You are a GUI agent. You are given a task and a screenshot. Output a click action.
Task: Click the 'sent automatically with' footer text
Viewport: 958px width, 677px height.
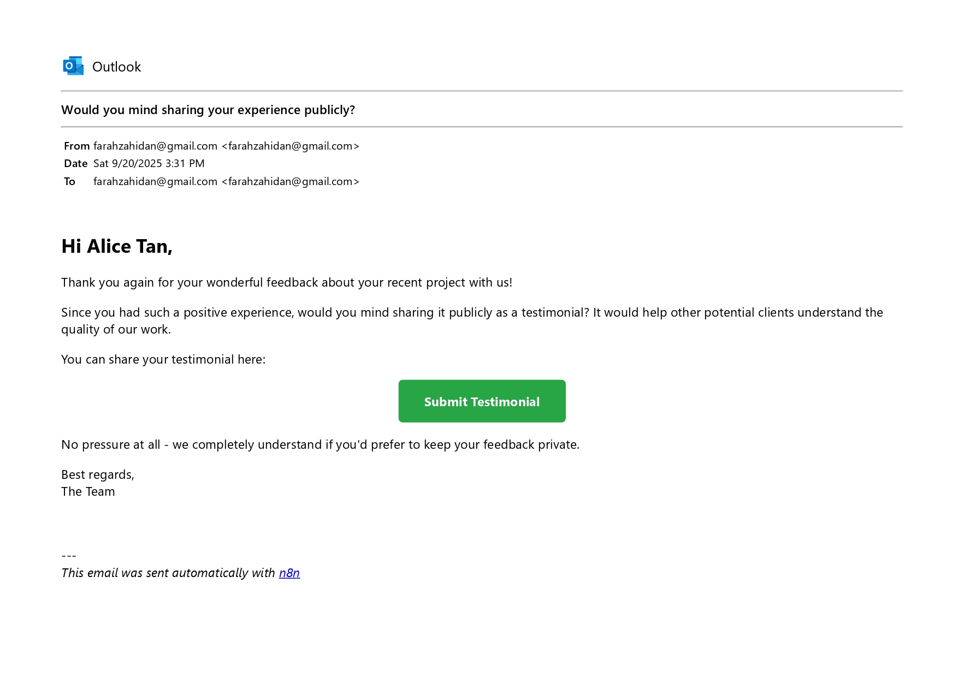(x=168, y=573)
